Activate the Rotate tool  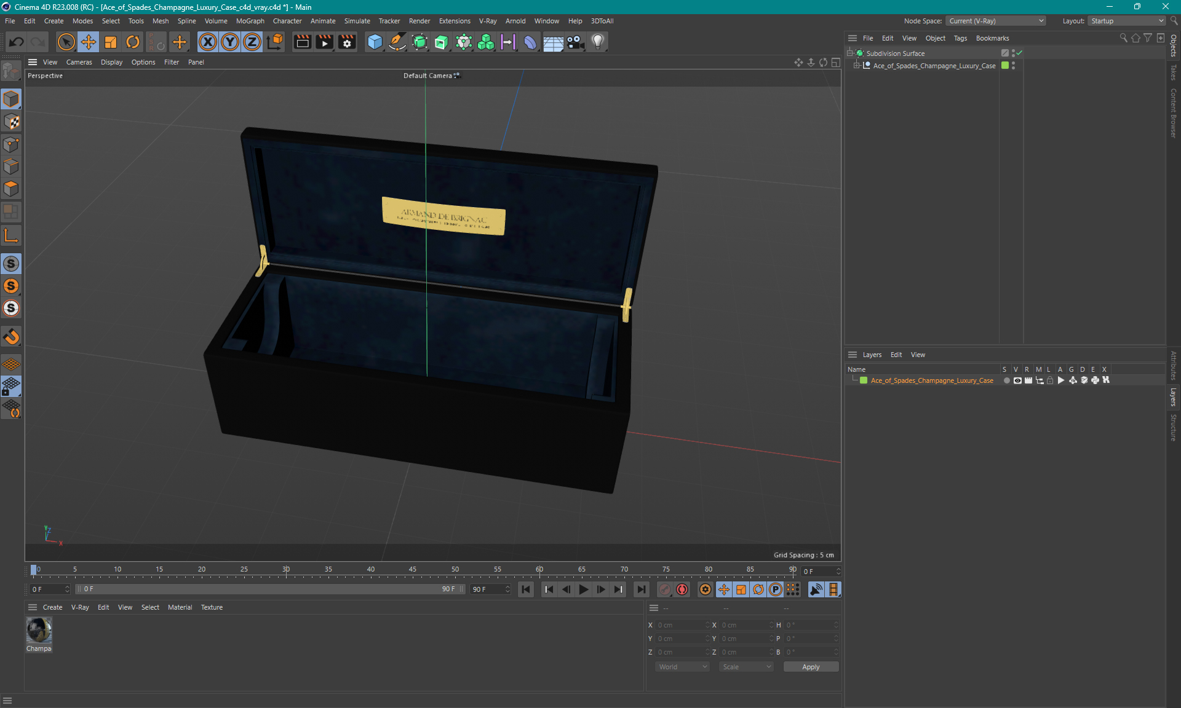pyautogui.click(x=133, y=42)
